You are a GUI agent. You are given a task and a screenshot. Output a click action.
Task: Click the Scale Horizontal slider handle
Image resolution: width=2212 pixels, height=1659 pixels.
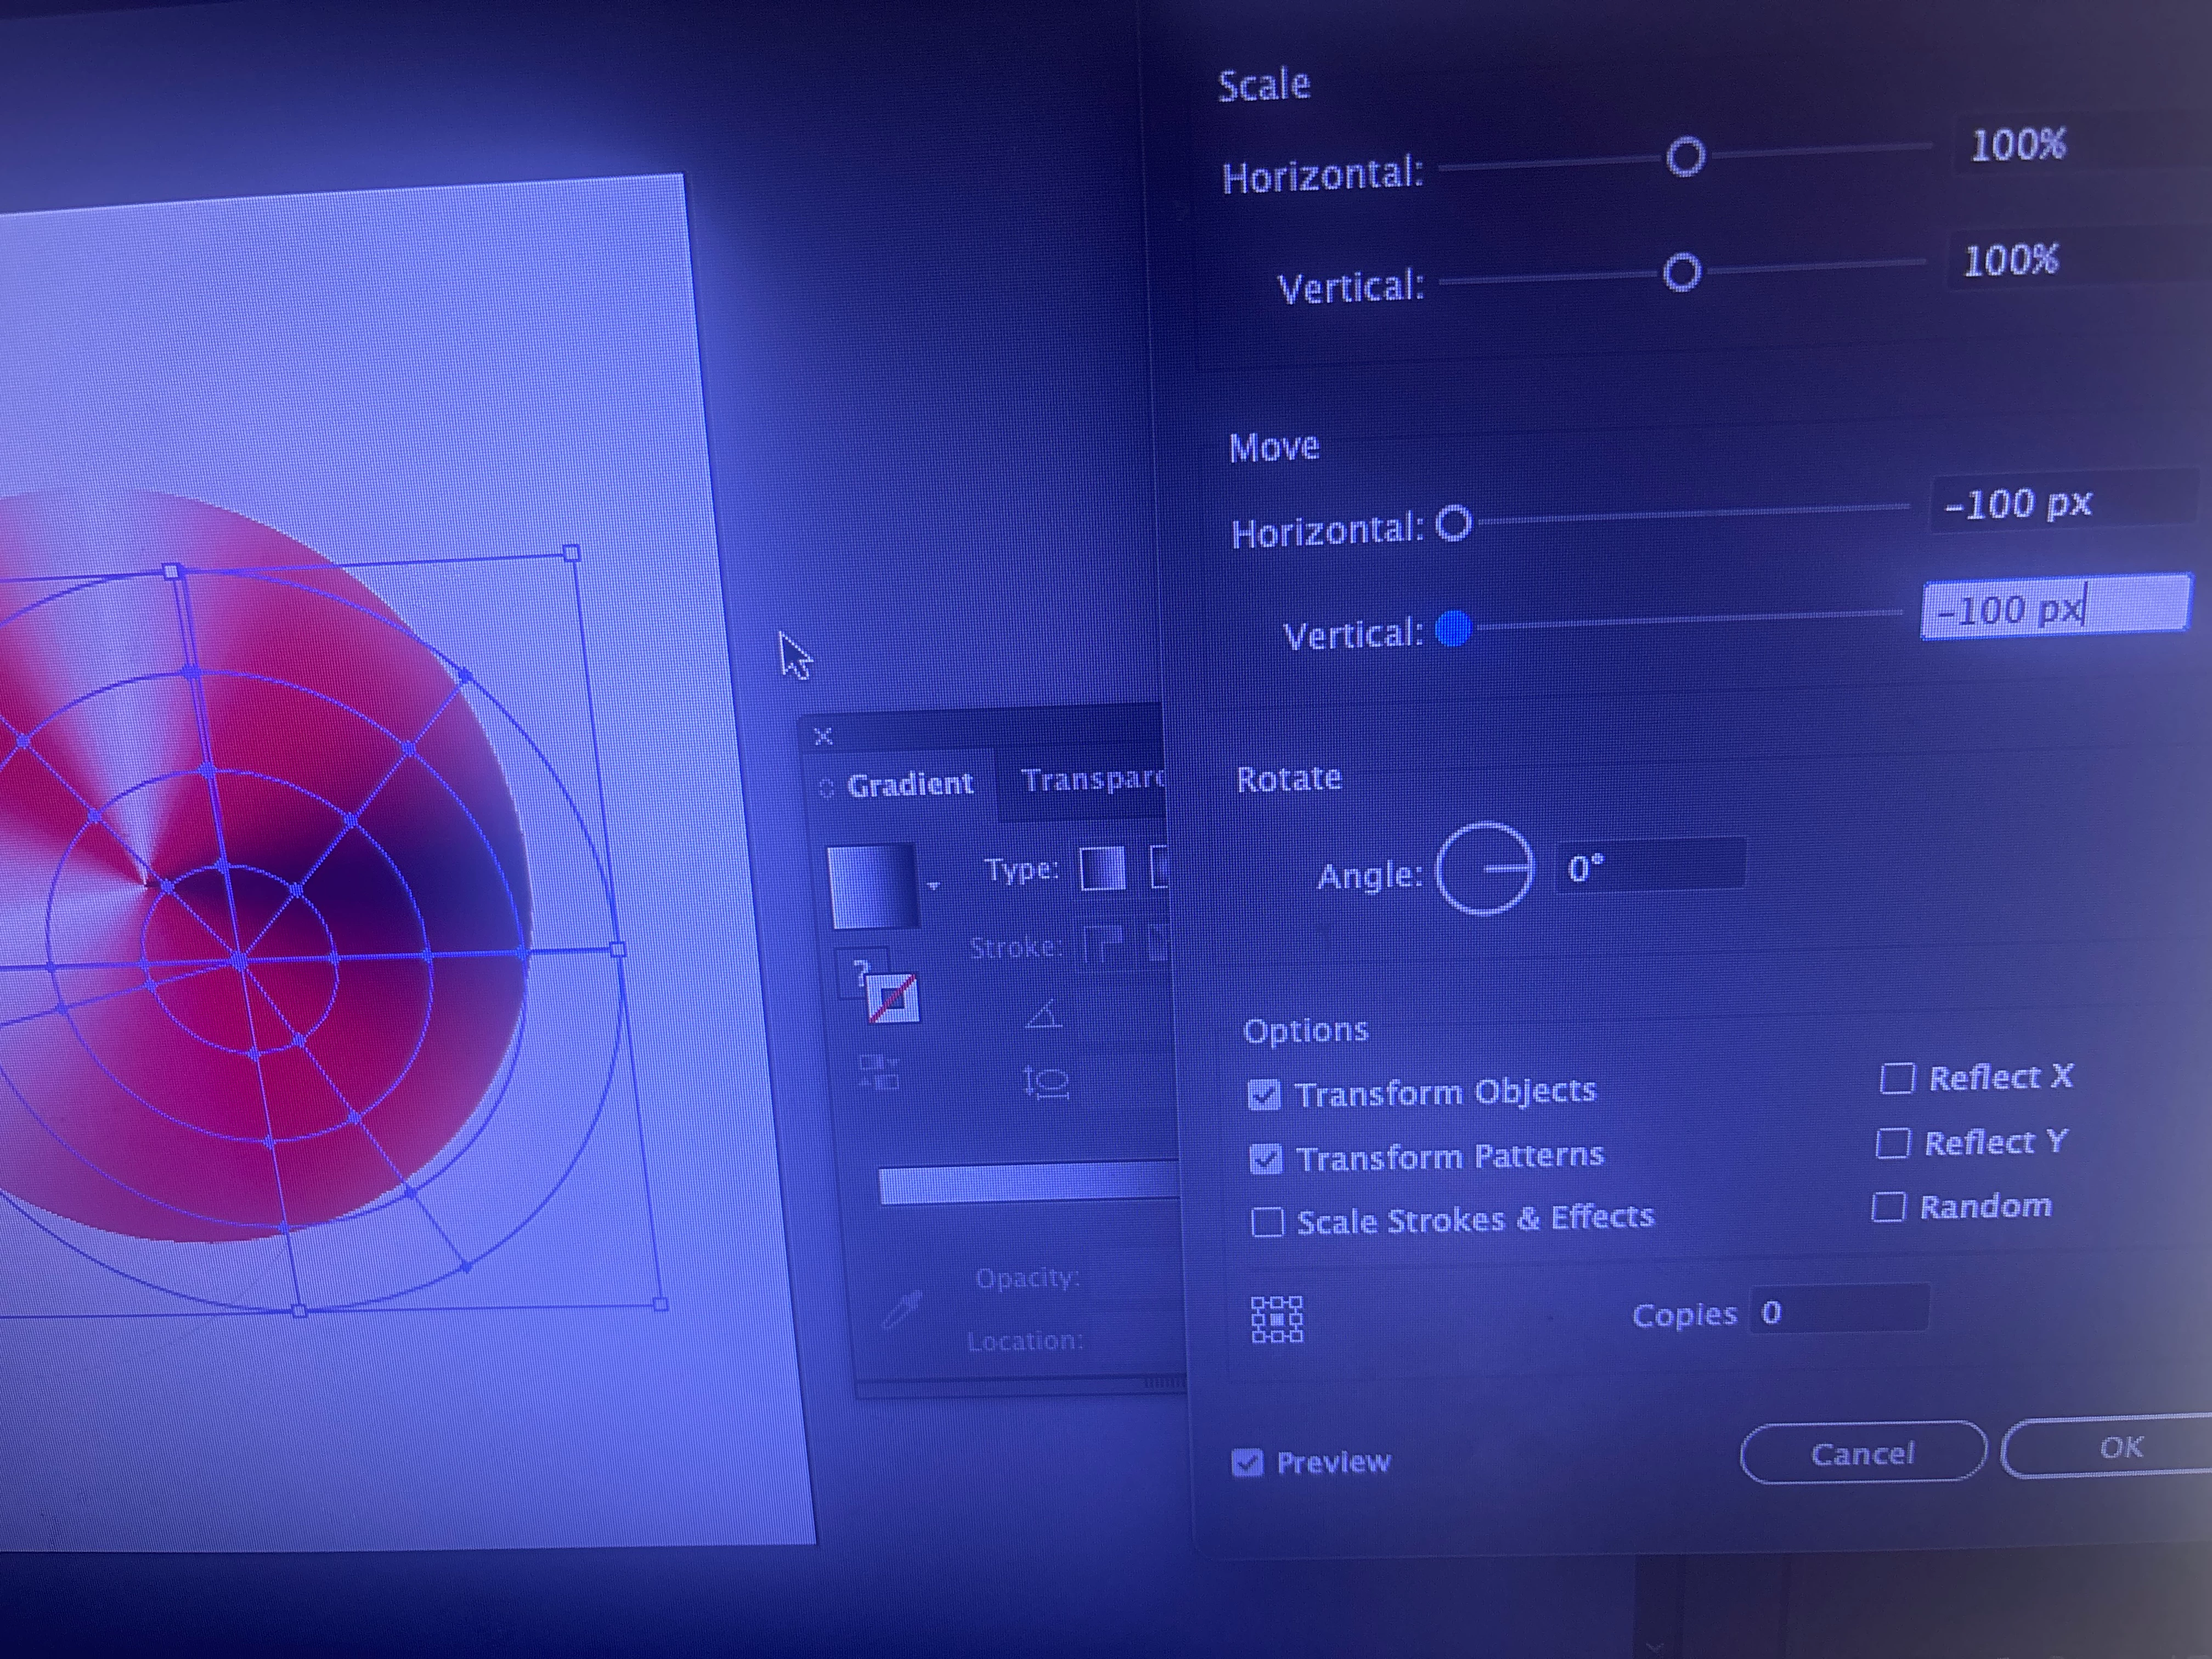coord(1685,157)
